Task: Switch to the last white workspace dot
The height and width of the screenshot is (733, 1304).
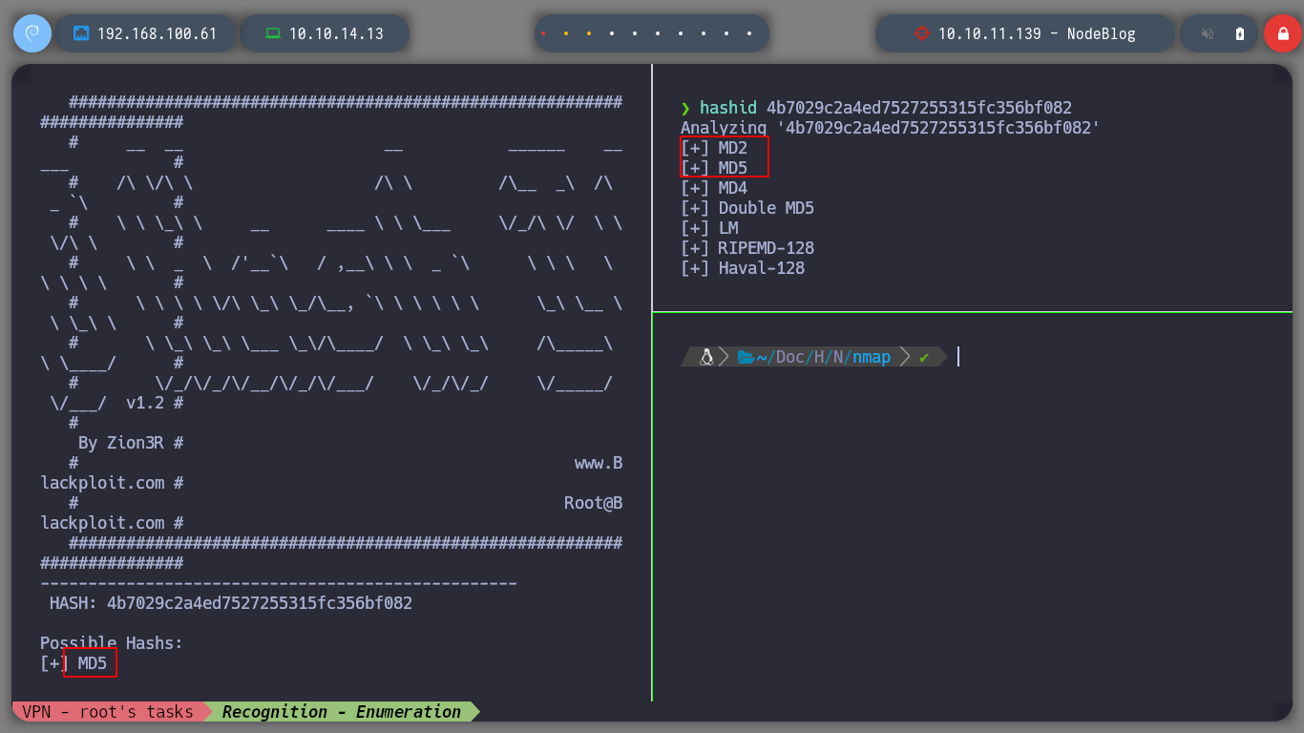Action: click(x=749, y=33)
